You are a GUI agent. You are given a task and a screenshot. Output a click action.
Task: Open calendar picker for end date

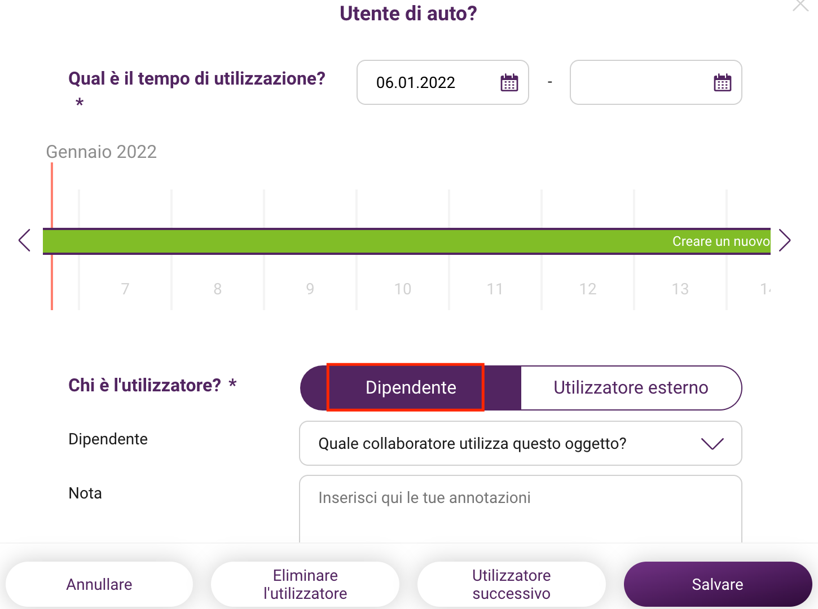tap(722, 82)
